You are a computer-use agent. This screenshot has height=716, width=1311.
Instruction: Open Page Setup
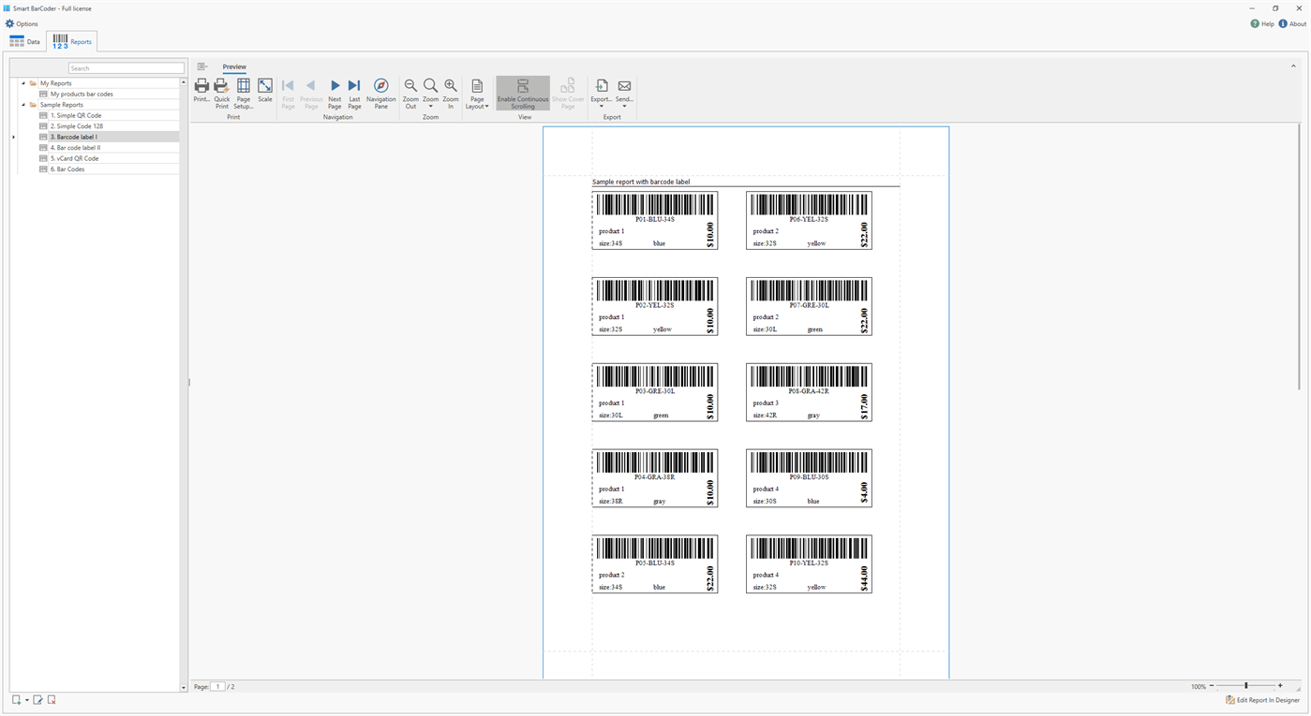[243, 93]
